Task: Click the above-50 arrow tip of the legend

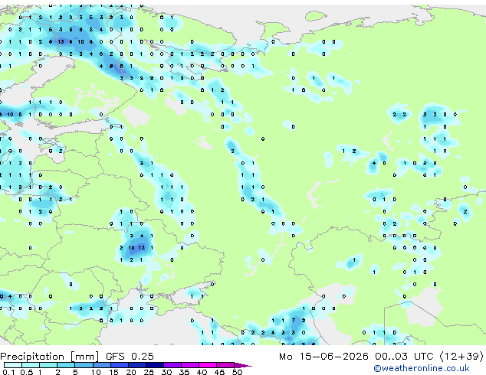Action: [243, 365]
